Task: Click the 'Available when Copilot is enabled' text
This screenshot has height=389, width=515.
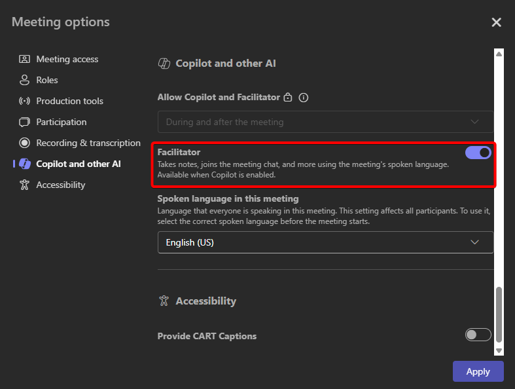Action: click(x=217, y=175)
